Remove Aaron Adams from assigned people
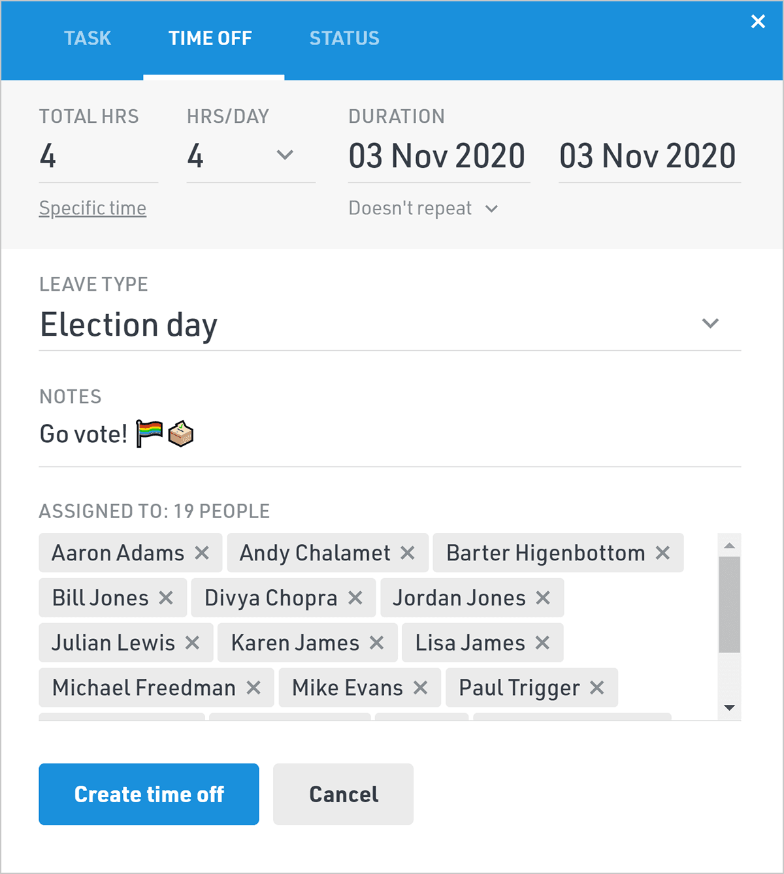The image size is (784, 874). (202, 553)
